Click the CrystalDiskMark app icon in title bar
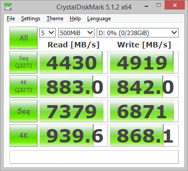188x171 pixels. coord(8,6)
